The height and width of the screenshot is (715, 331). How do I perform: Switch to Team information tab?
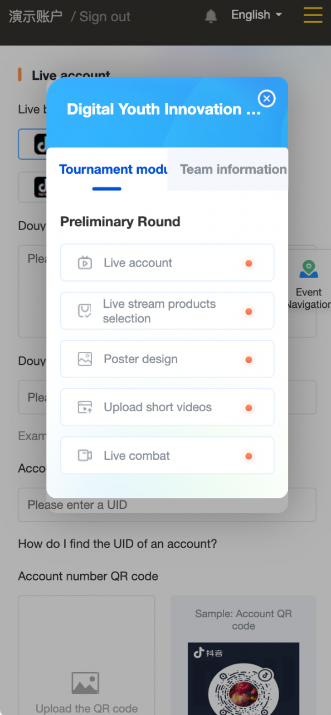tap(233, 169)
